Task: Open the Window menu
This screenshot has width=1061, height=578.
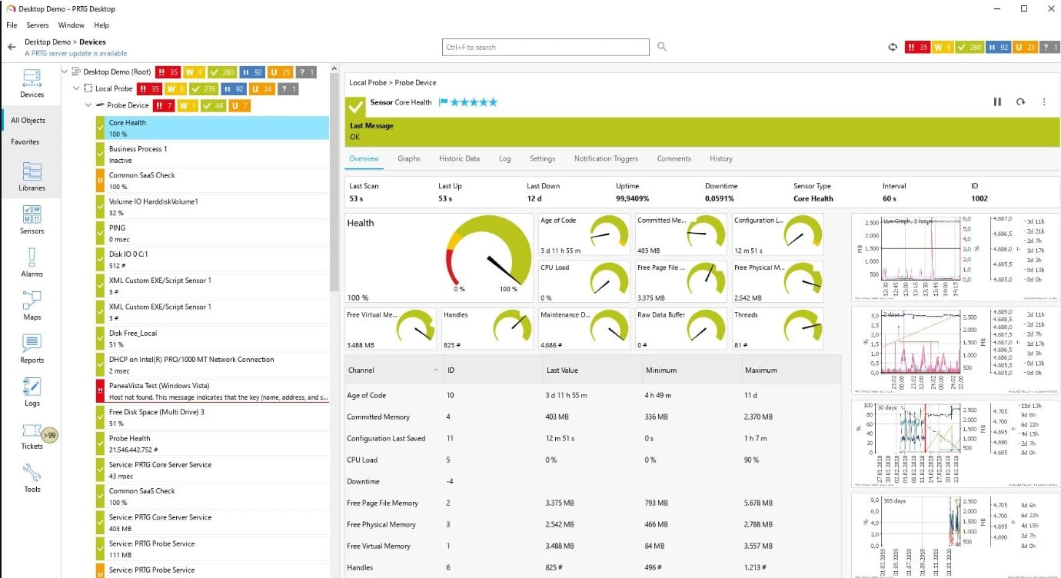Action: (x=72, y=25)
